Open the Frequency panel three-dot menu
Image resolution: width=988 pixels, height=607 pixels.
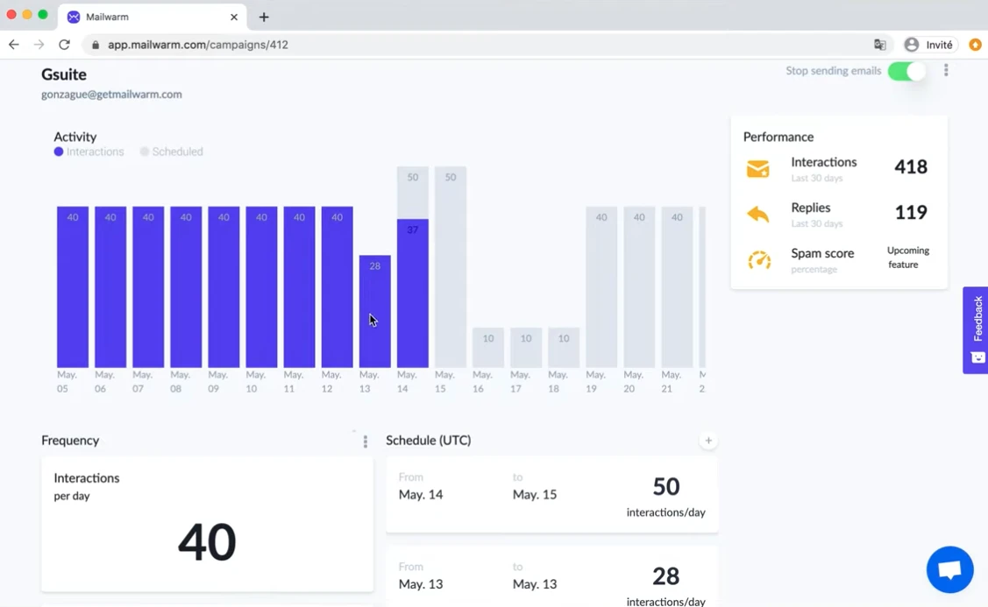365,441
